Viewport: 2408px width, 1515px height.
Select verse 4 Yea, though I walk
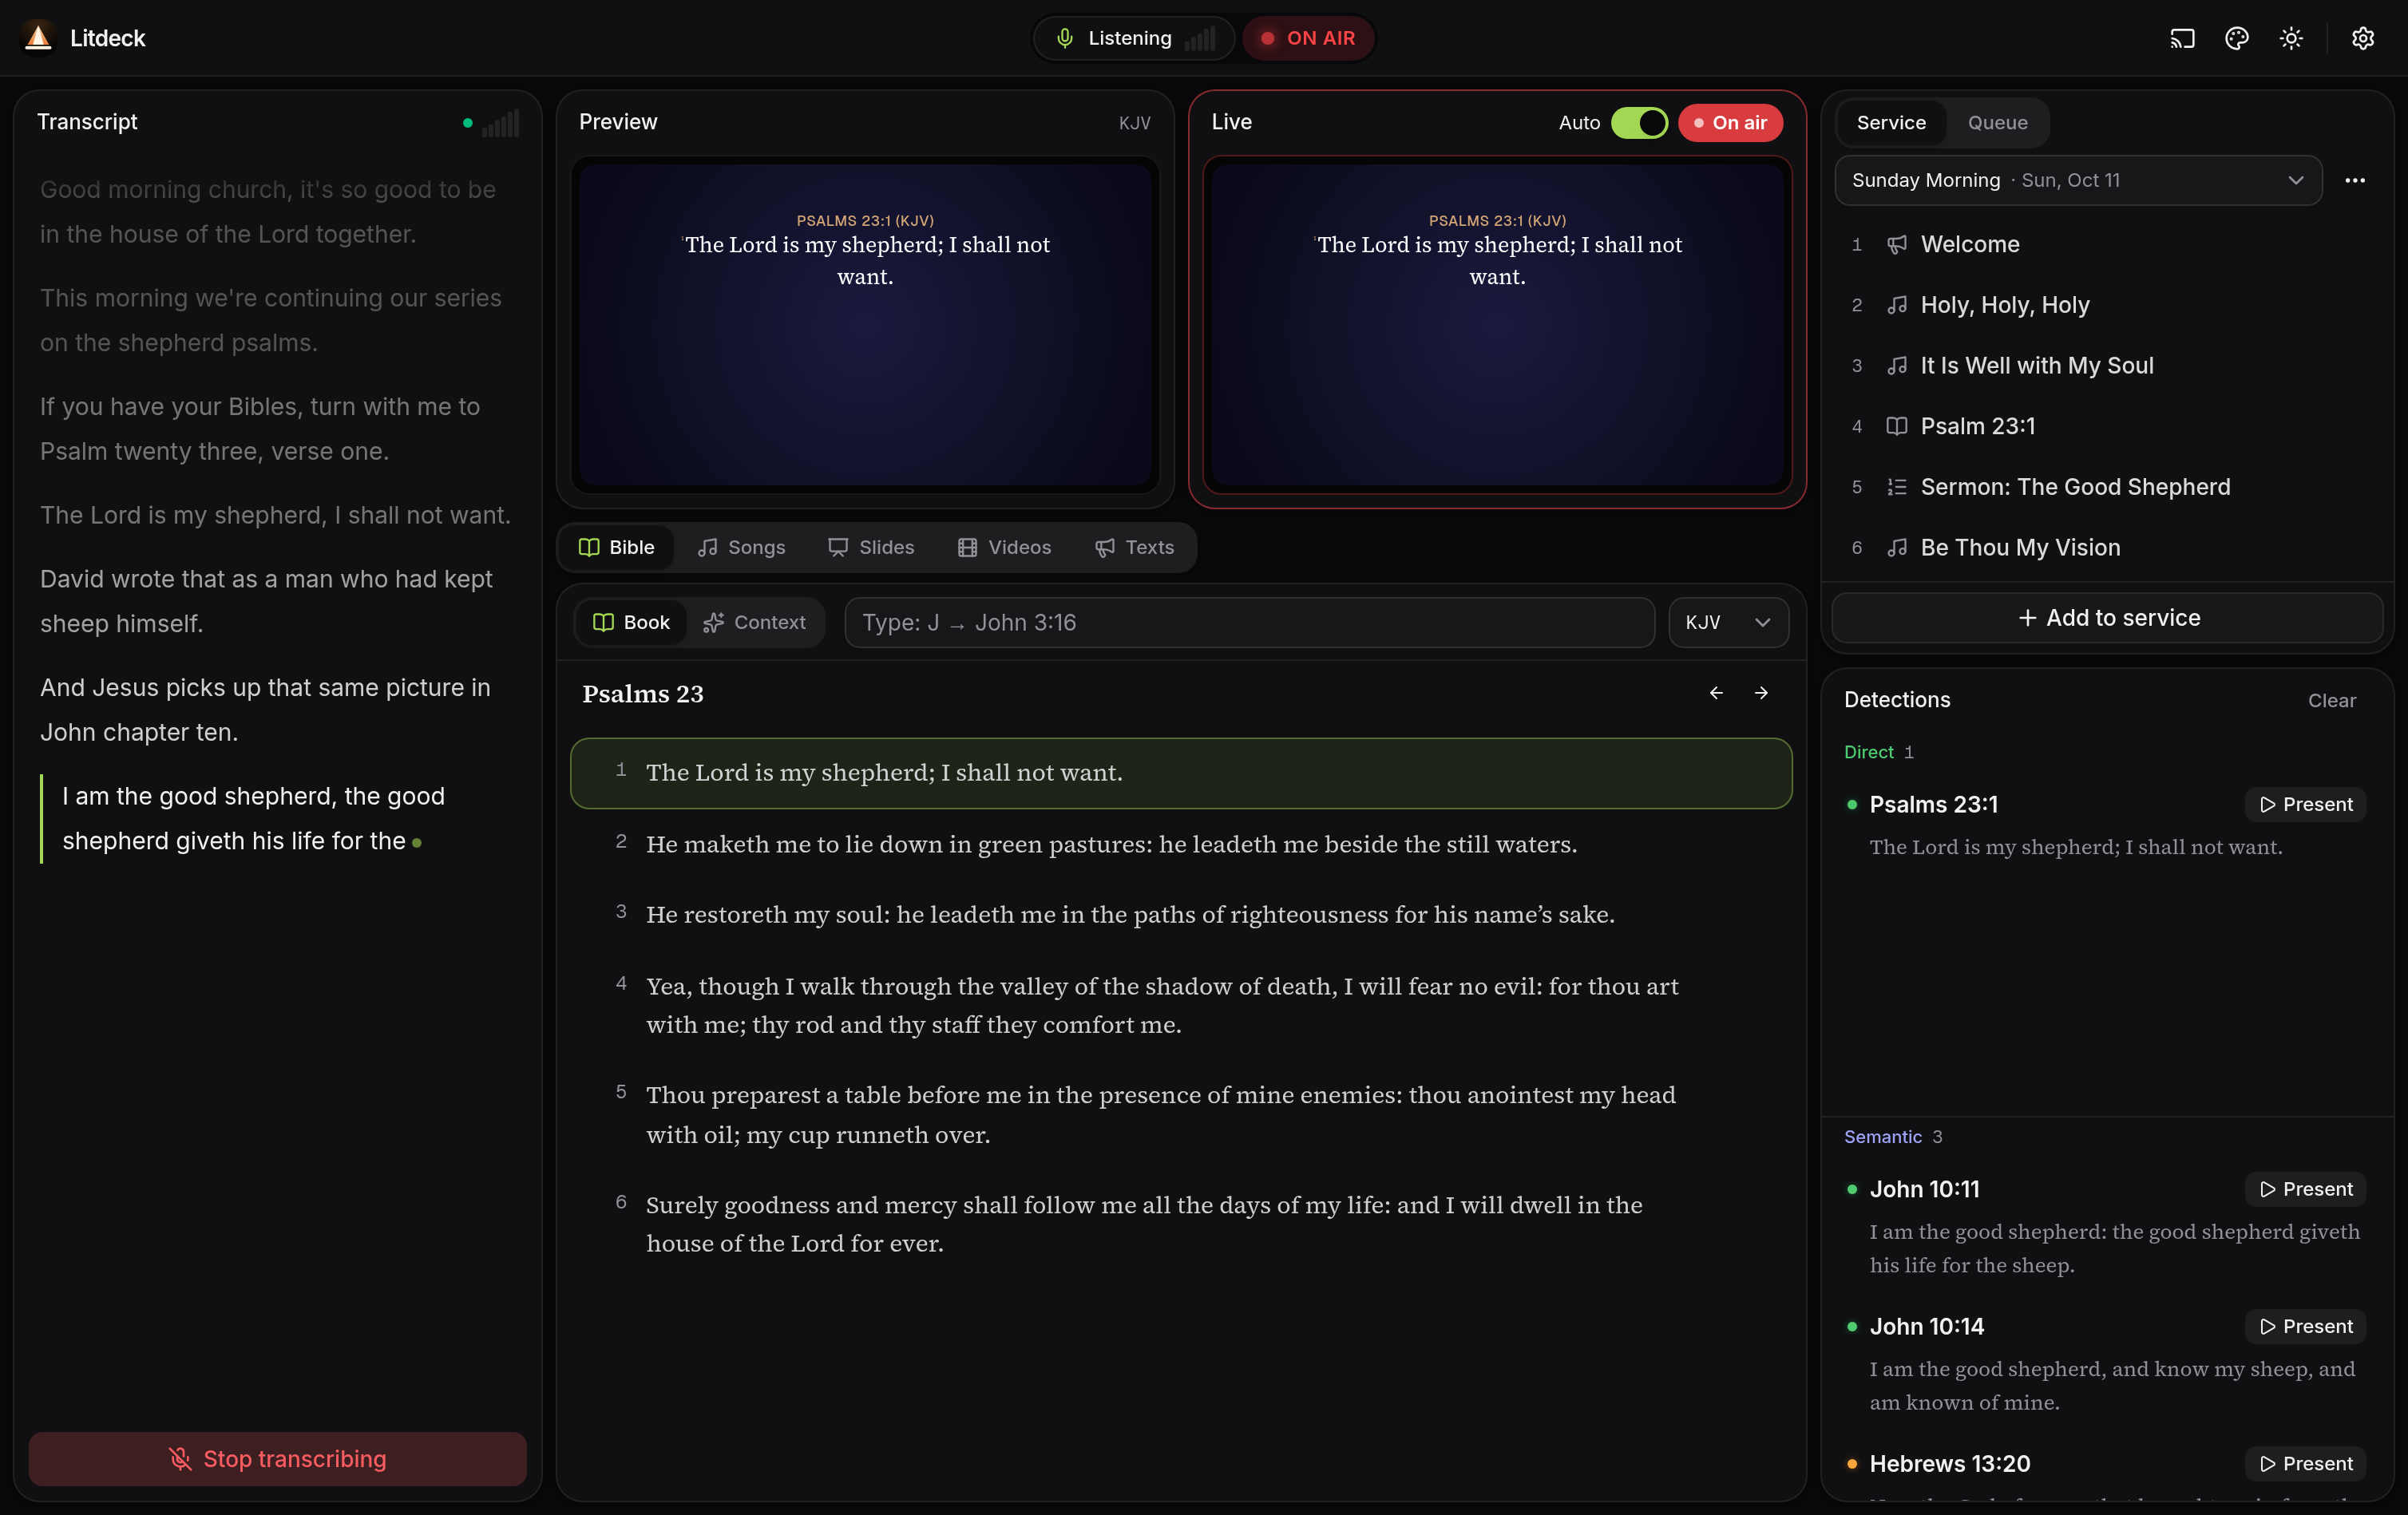1181,1005
